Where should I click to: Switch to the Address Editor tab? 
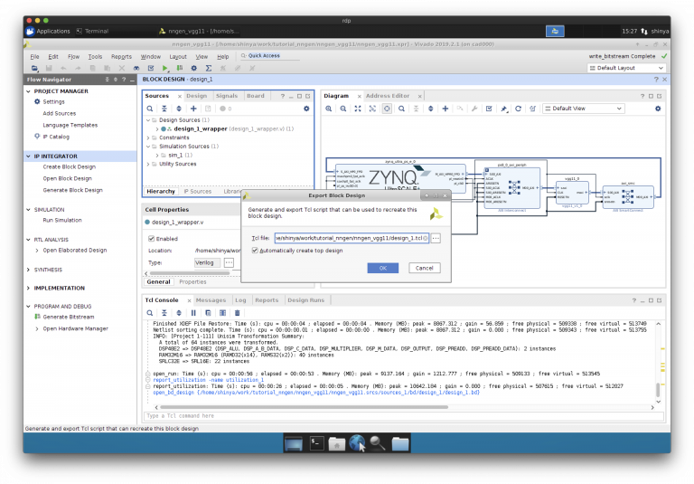(387, 95)
